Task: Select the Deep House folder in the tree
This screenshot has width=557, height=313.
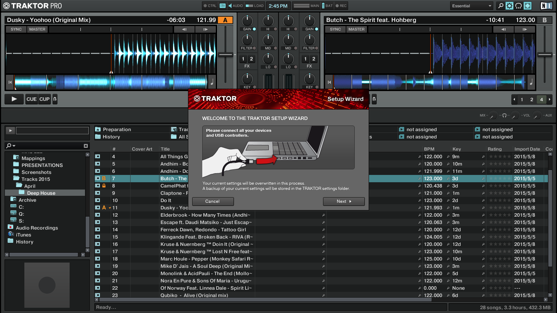Action: [41, 193]
